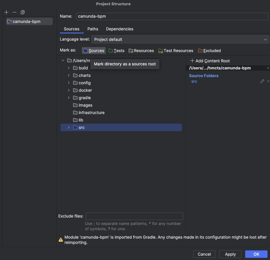
Task: Click the Gradle import warning icon
Action: click(x=61, y=240)
